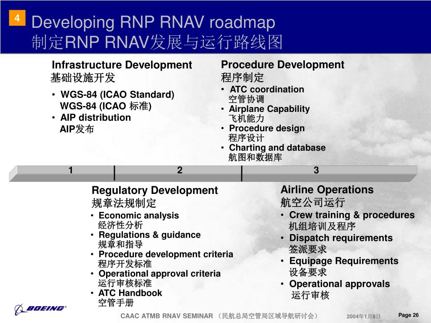This screenshot has width=431, height=323.
Task: Click the '飞机能力' line
Action: 246,118
